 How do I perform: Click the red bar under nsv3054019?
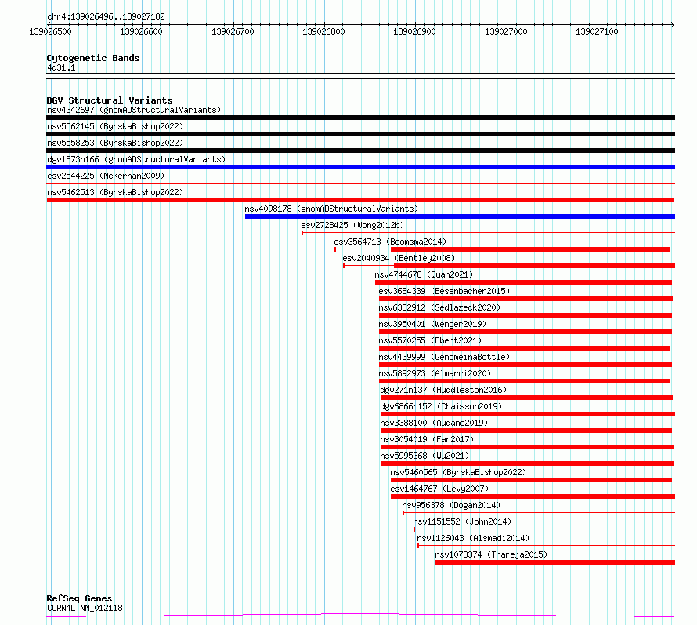[x=527, y=447]
